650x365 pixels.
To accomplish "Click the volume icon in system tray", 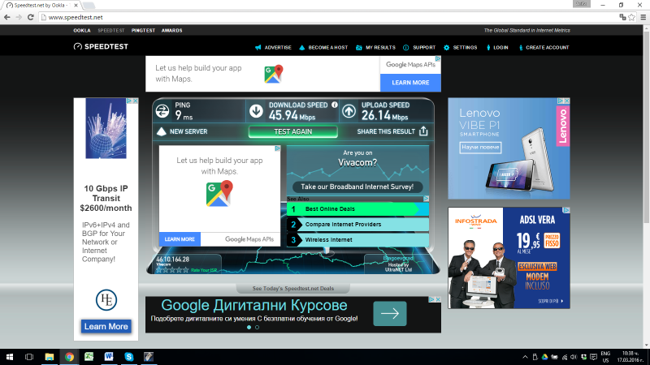I will [574, 357].
